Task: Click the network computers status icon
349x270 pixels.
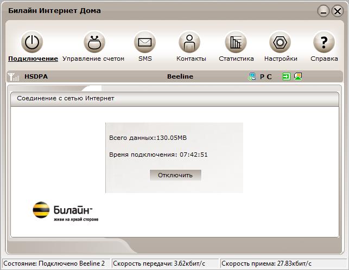Action: [252, 76]
